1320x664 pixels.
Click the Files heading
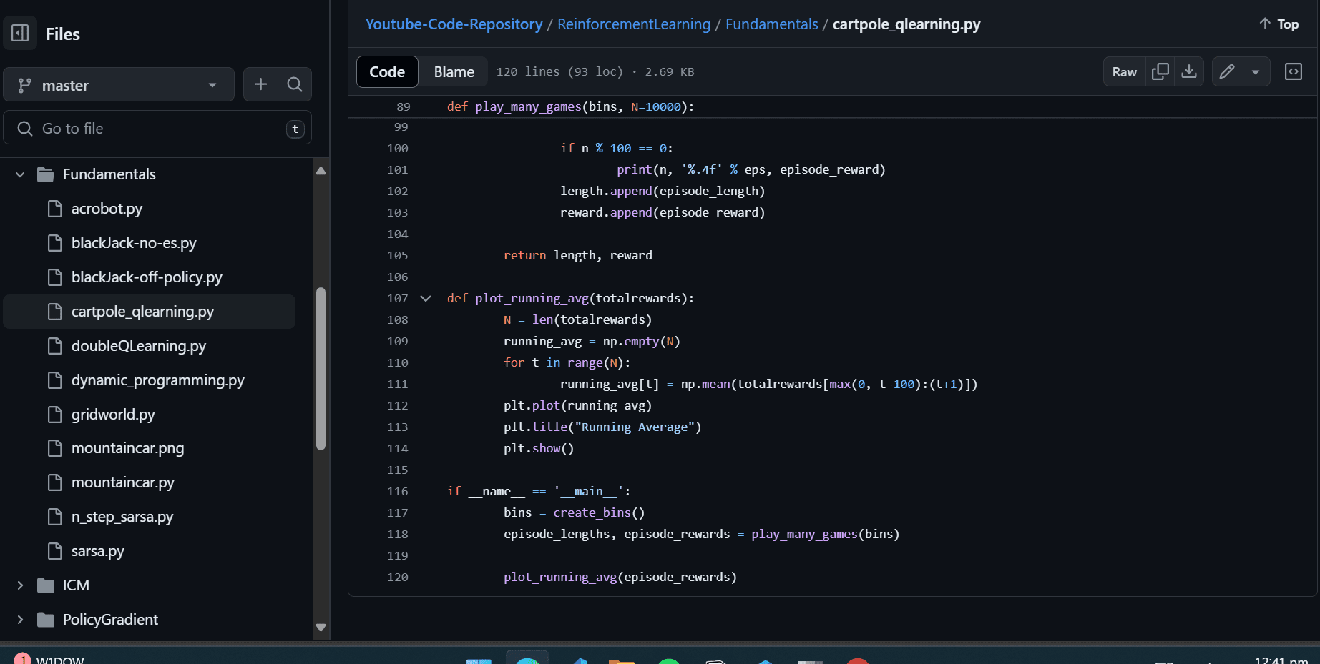63,34
